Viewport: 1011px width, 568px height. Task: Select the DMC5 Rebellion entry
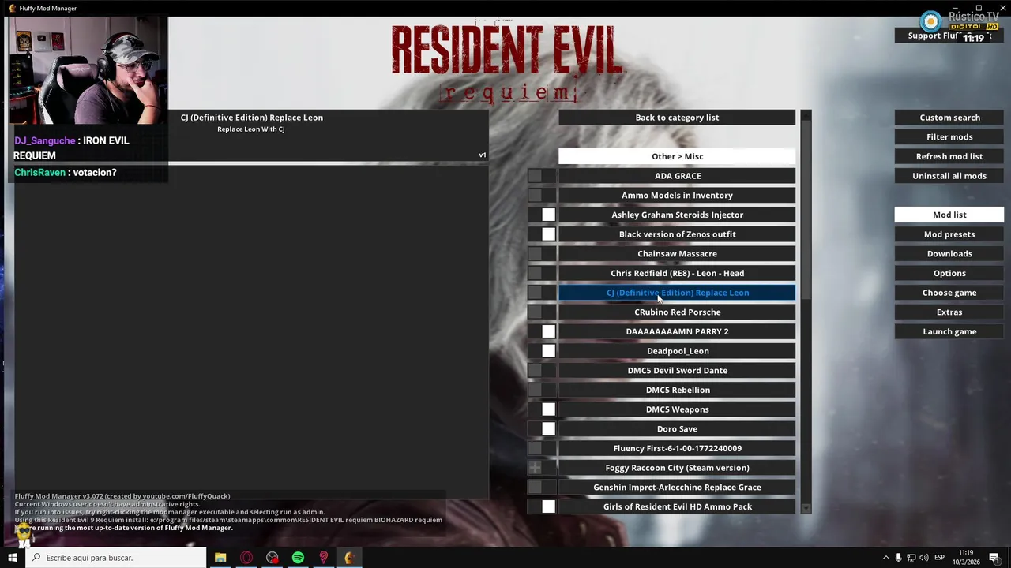point(677,390)
